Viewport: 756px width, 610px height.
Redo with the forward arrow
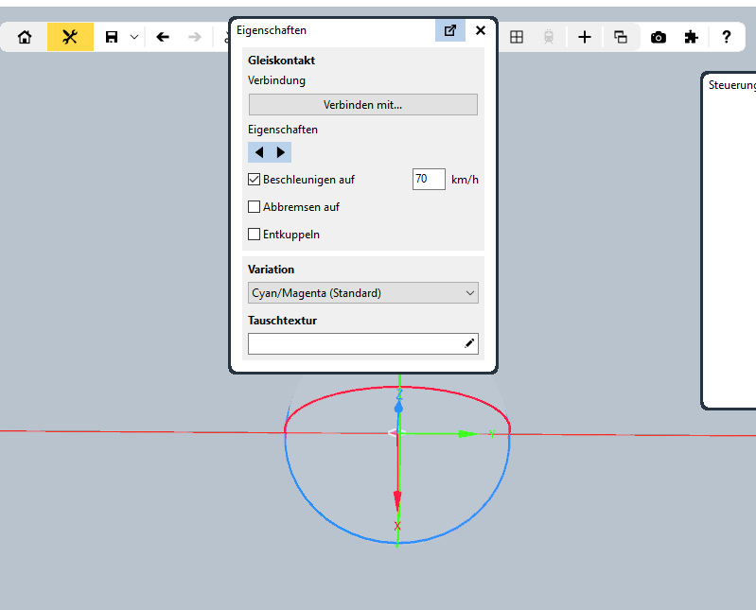(195, 37)
